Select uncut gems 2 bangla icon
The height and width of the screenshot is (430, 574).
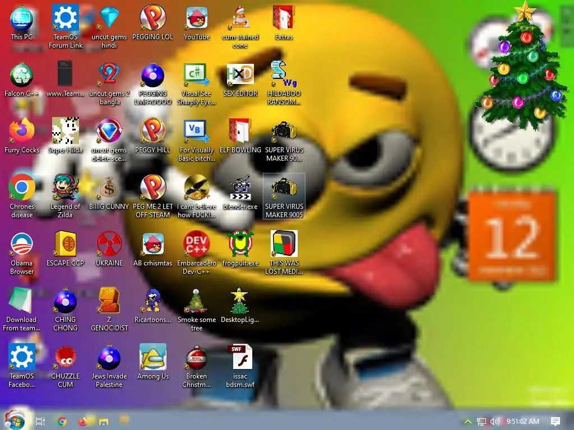(x=109, y=83)
